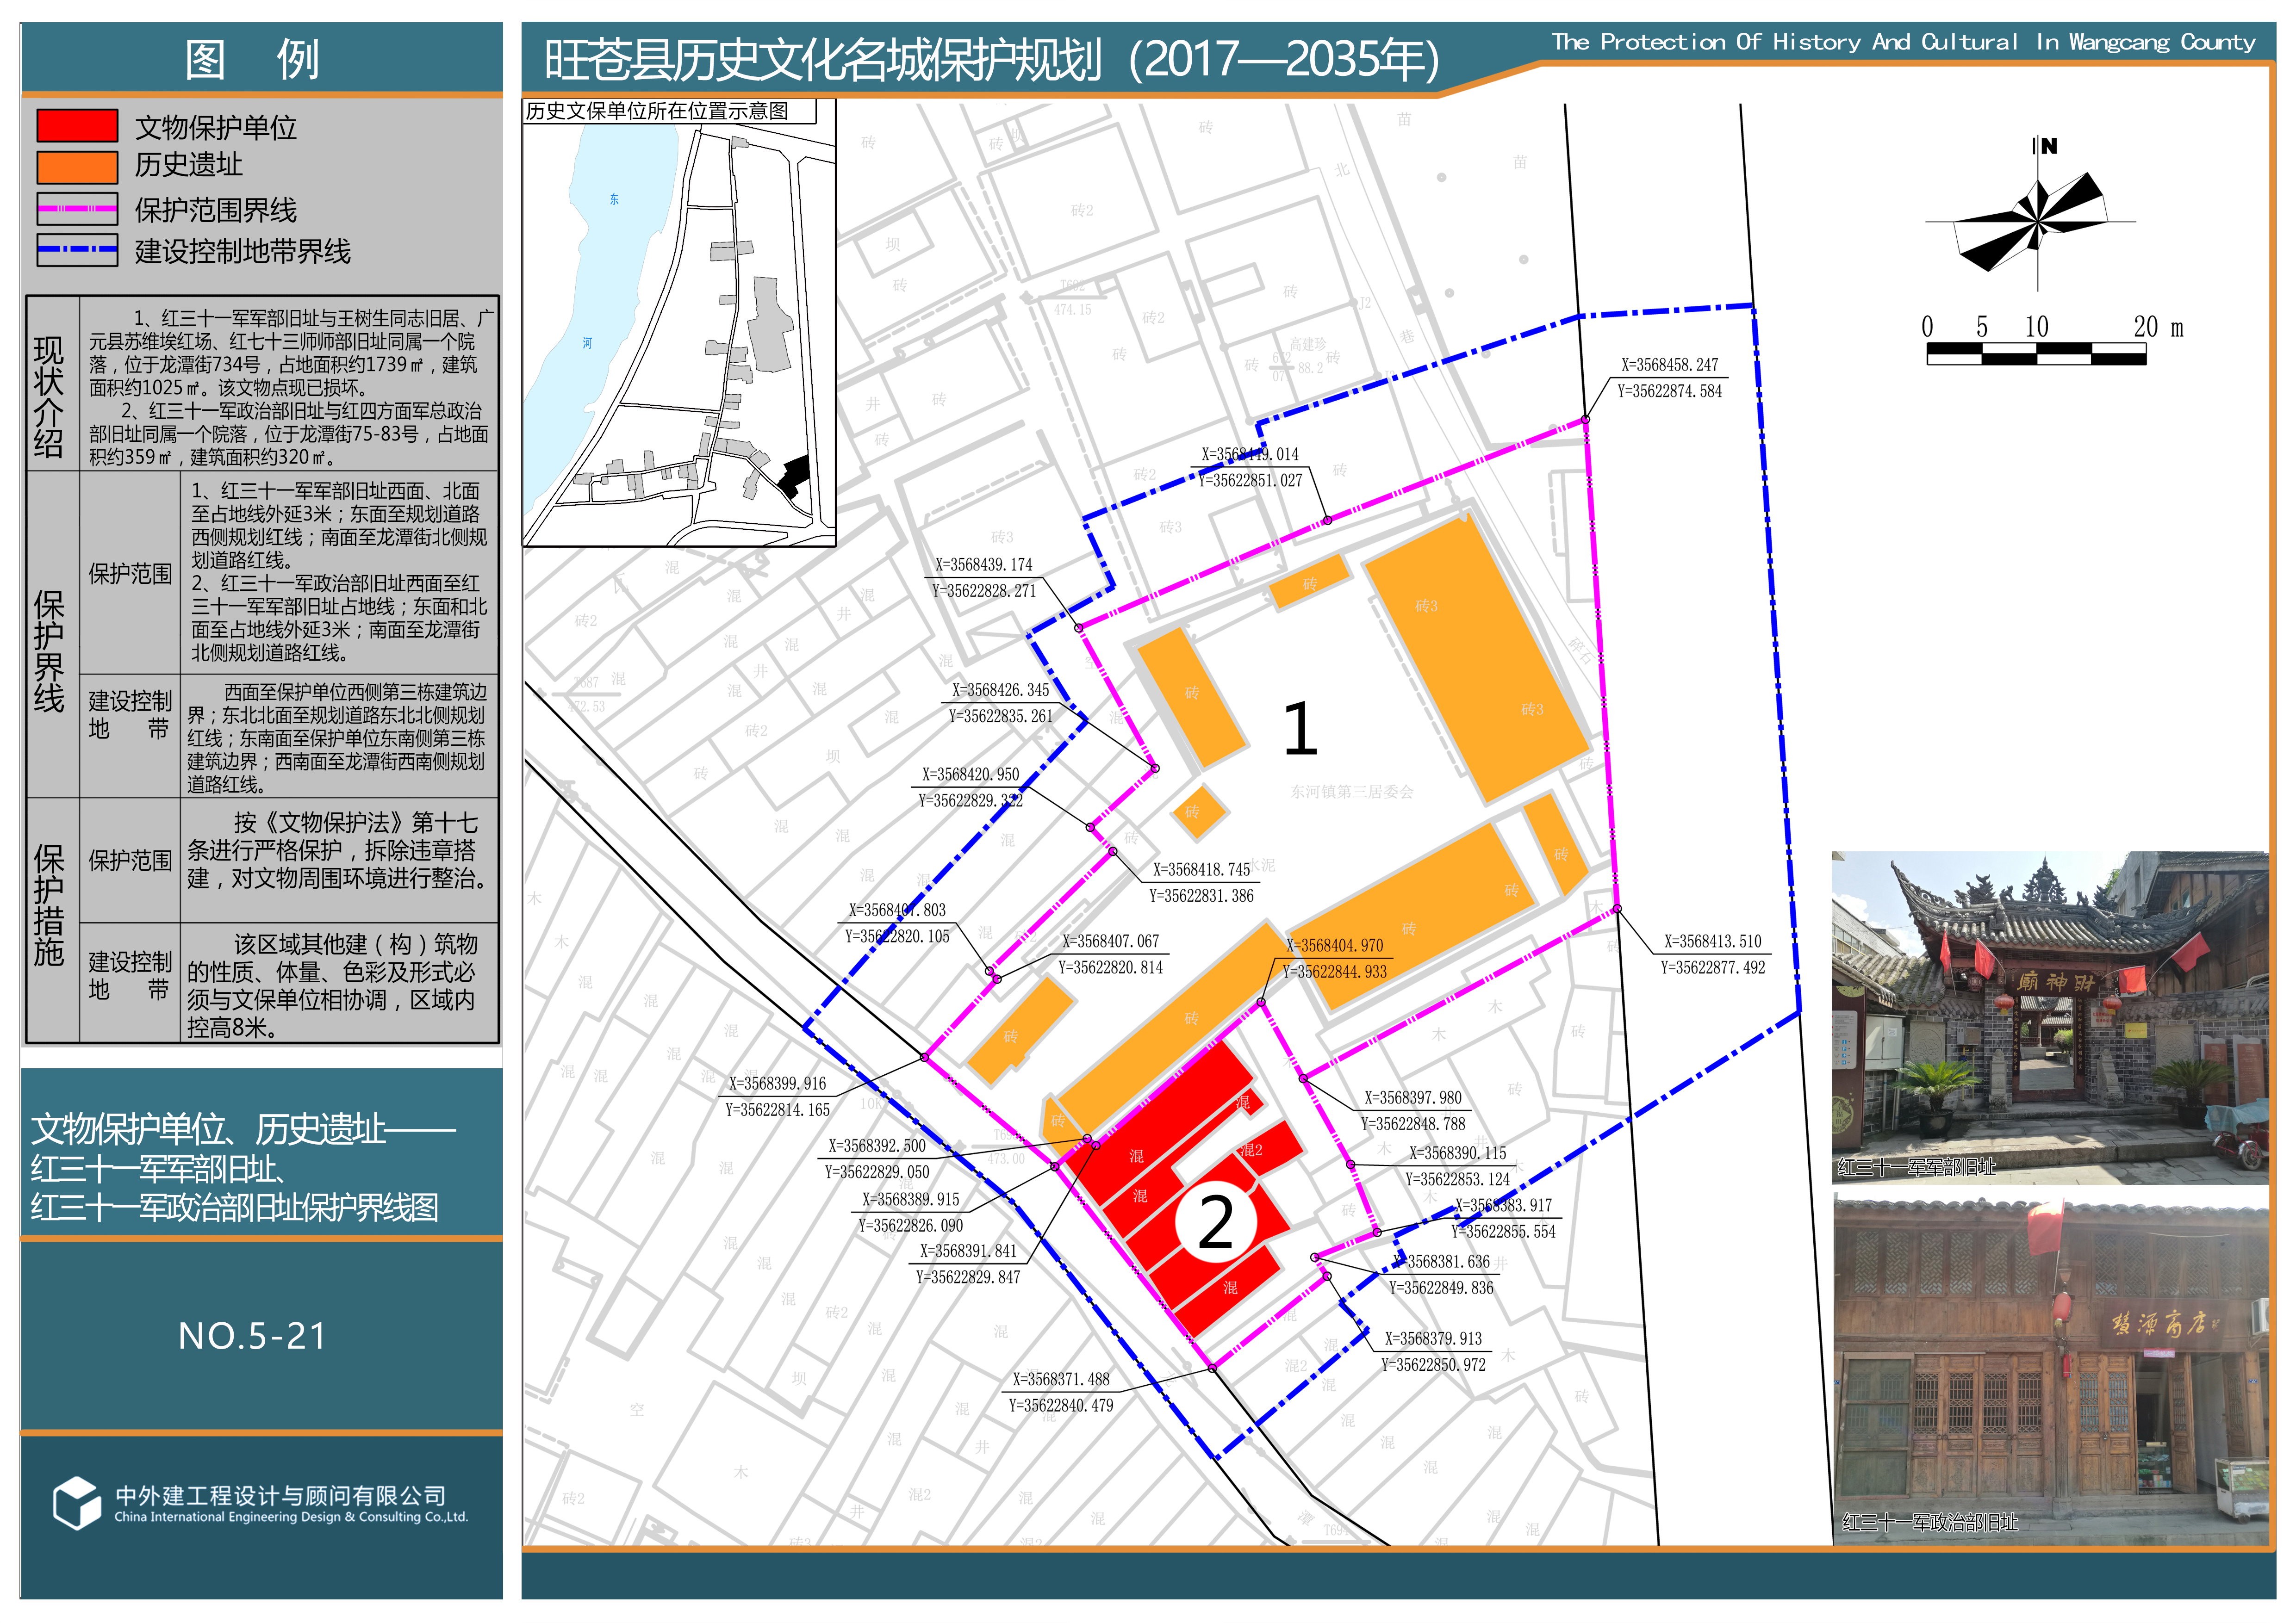Click the circled number 2 marker
Image resolution: width=2296 pixels, height=1623 pixels.
point(1215,1223)
